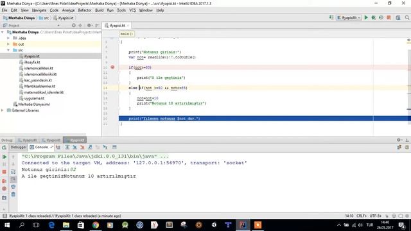
Task: Click Step Over in the debugger toolbar
Action: [x=67, y=147]
